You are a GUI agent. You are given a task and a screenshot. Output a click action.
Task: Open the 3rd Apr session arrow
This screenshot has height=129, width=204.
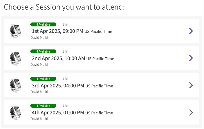(x=191, y=85)
